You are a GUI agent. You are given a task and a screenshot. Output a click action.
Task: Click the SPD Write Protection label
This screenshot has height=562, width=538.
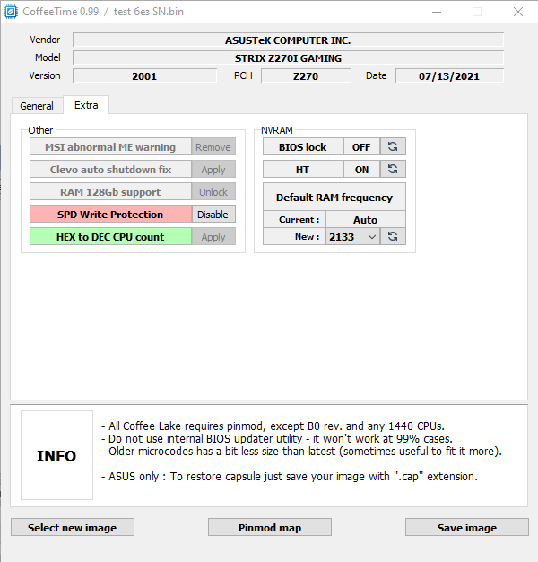(x=110, y=215)
